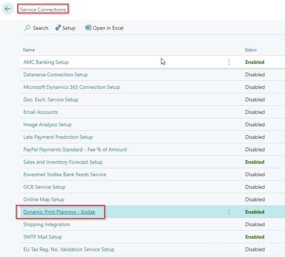This screenshot has width=285, height=257.
Task: Select Open in Excel action
Action: 108,28
